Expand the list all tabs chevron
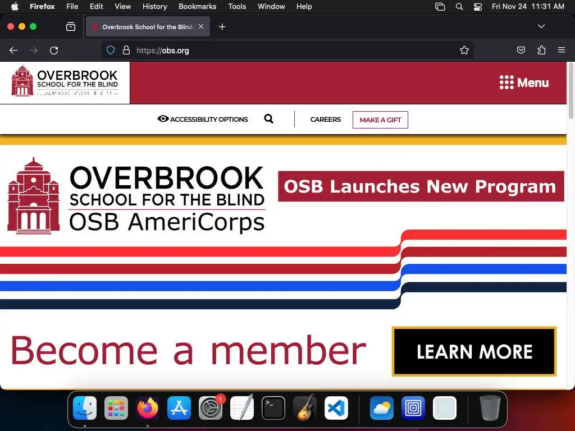Screen dimensions: 575x431 tap(541, 26)
